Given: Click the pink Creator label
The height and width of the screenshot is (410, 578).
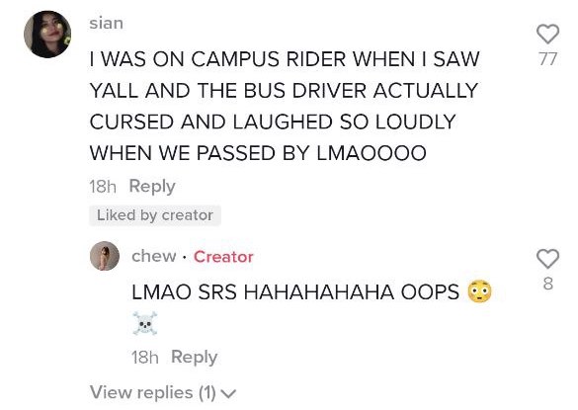Looking at the screenshot, I should click(x=223, y=257).
